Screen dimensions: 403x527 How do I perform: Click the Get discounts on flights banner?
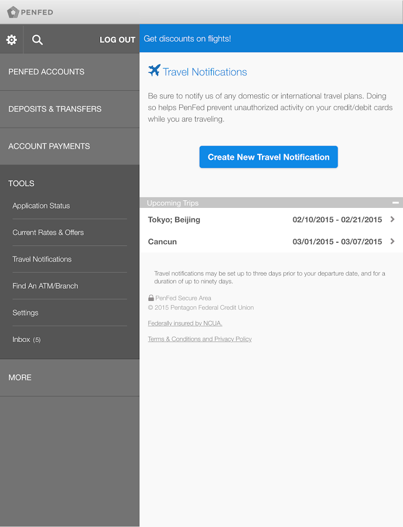click(x=271, y=38)
